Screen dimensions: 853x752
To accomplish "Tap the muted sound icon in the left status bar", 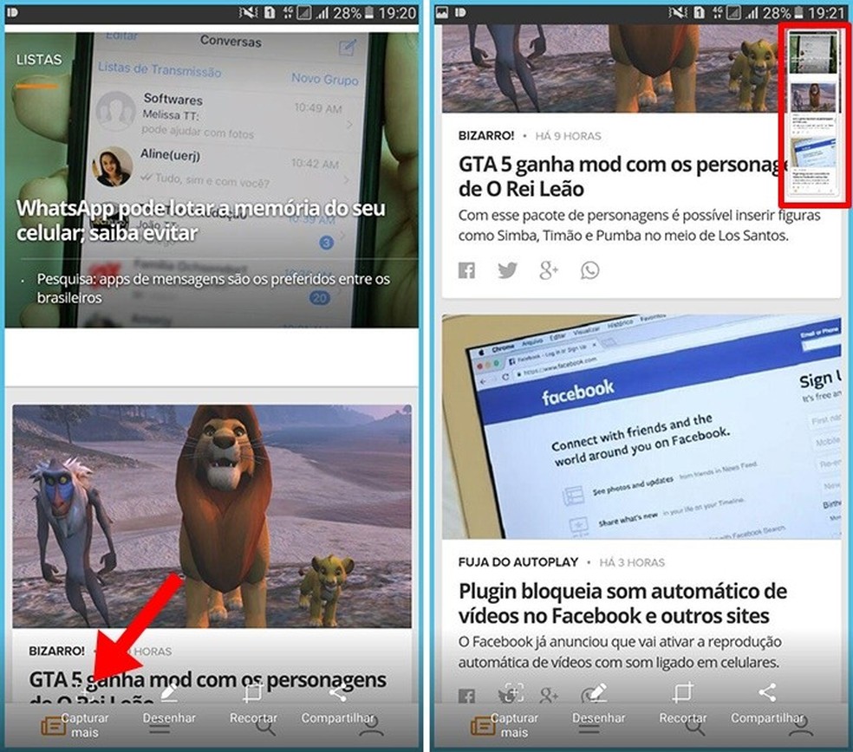I will [x=249, y=12].
